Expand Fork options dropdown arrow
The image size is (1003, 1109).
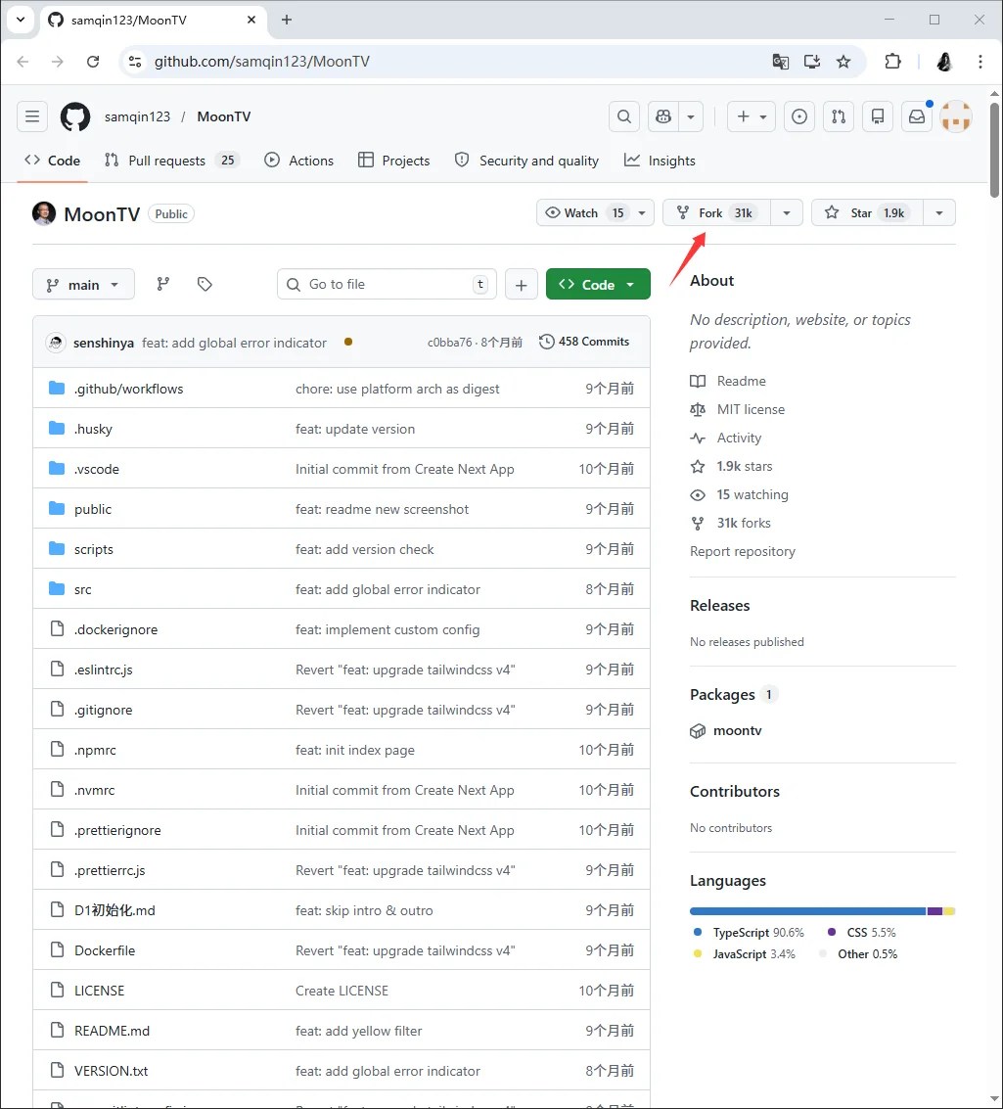tap(786, 212)
